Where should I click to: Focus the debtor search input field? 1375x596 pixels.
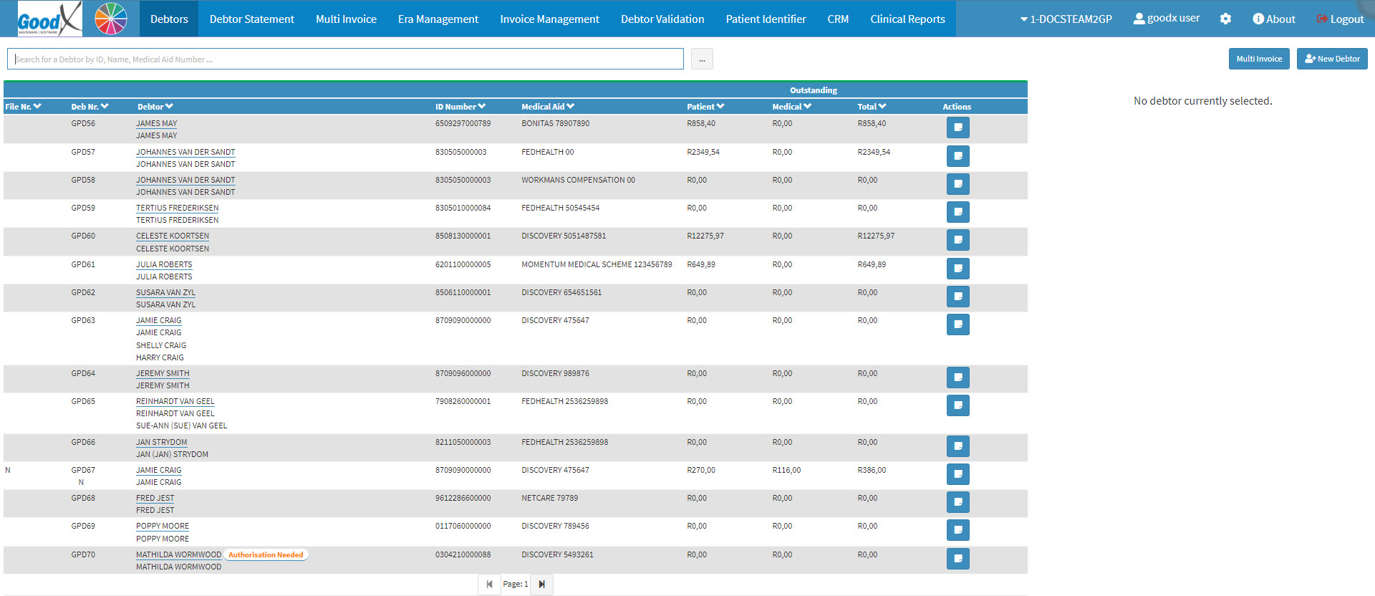pos(345,59)
